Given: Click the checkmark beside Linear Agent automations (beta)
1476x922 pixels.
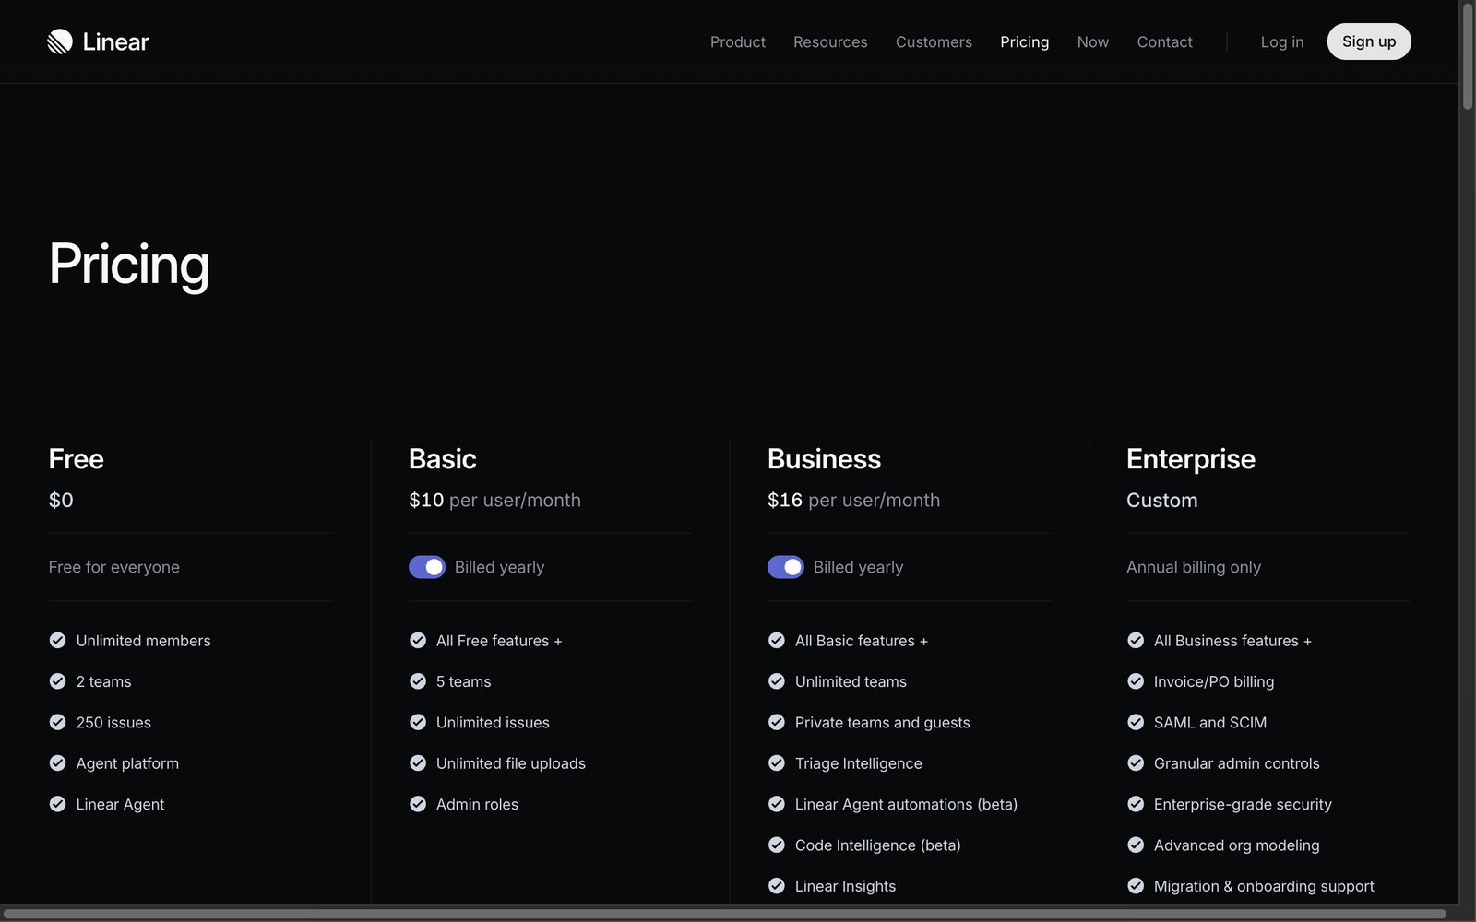Looking at the screenshot, I should (777, 804).
